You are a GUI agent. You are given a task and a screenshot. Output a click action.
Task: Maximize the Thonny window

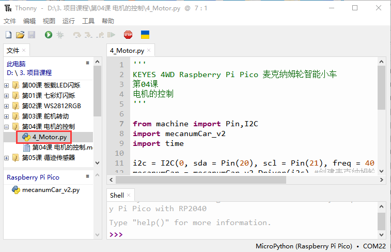(355, 8)
